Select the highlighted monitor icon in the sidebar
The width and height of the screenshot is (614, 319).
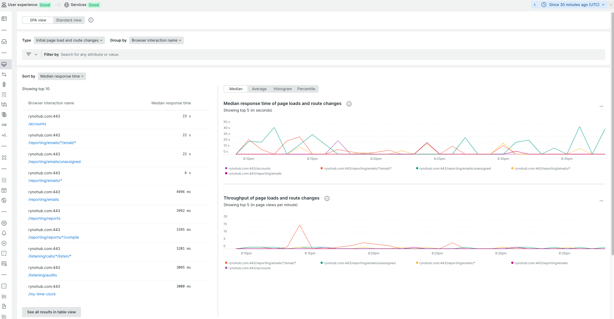click(x=4, y=64)
